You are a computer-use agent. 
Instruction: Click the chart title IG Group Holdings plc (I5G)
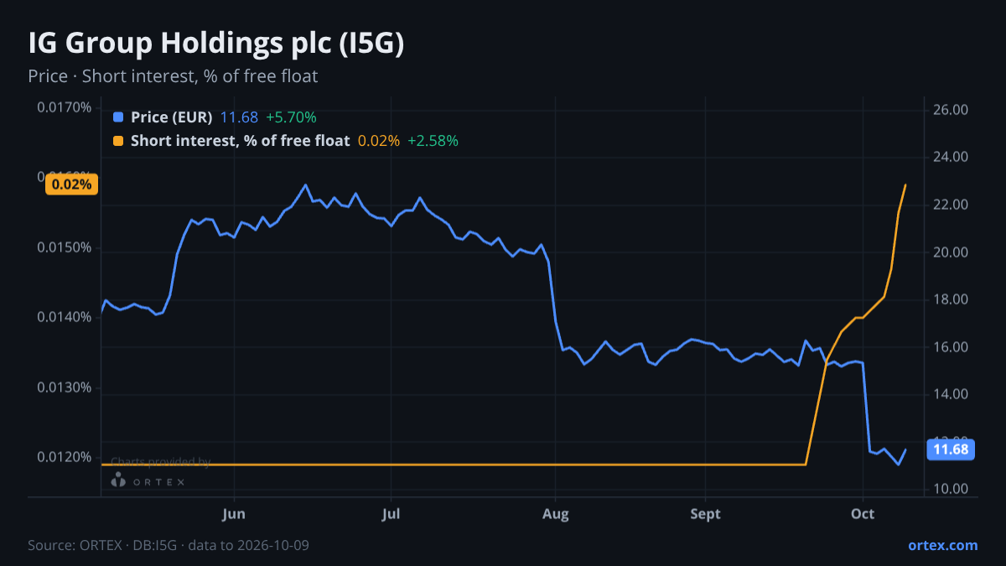pyautogui.click(x=216, y=44)
